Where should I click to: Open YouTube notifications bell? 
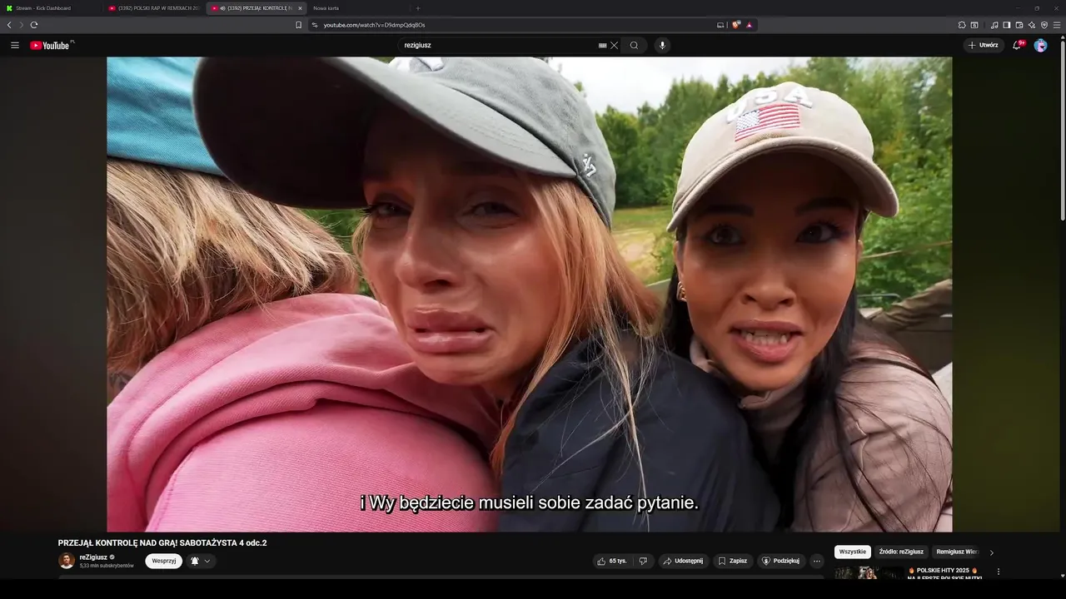pos(1017,45)
